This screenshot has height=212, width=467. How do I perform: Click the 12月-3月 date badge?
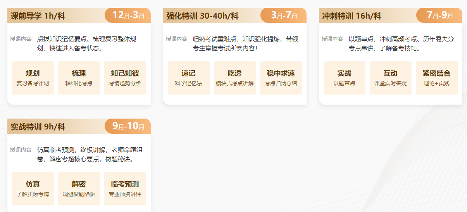pos(128,16)
